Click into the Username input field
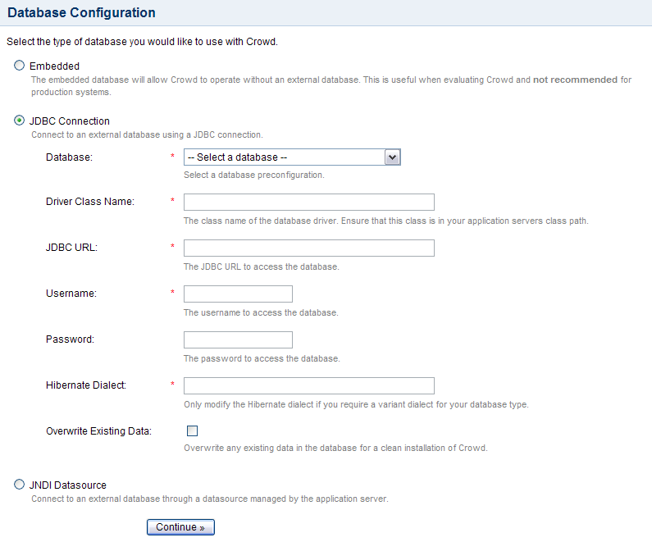 (238, 294)
